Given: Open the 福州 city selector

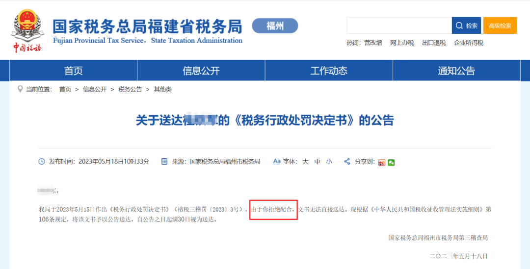Looking at the screenshot, I should click(x=275, y=25).
